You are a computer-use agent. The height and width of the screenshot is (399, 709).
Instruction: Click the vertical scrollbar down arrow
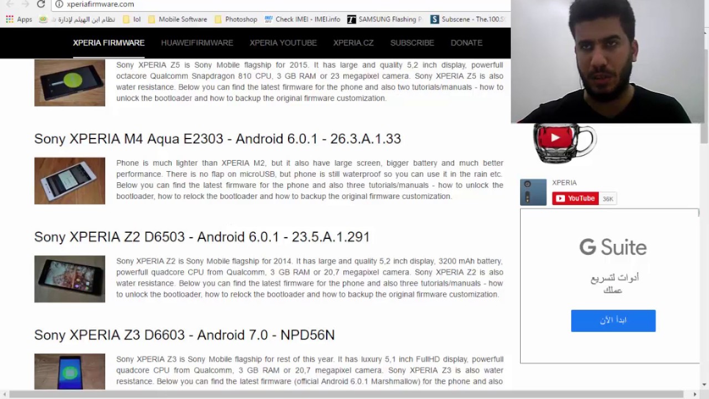coord(704,385)
